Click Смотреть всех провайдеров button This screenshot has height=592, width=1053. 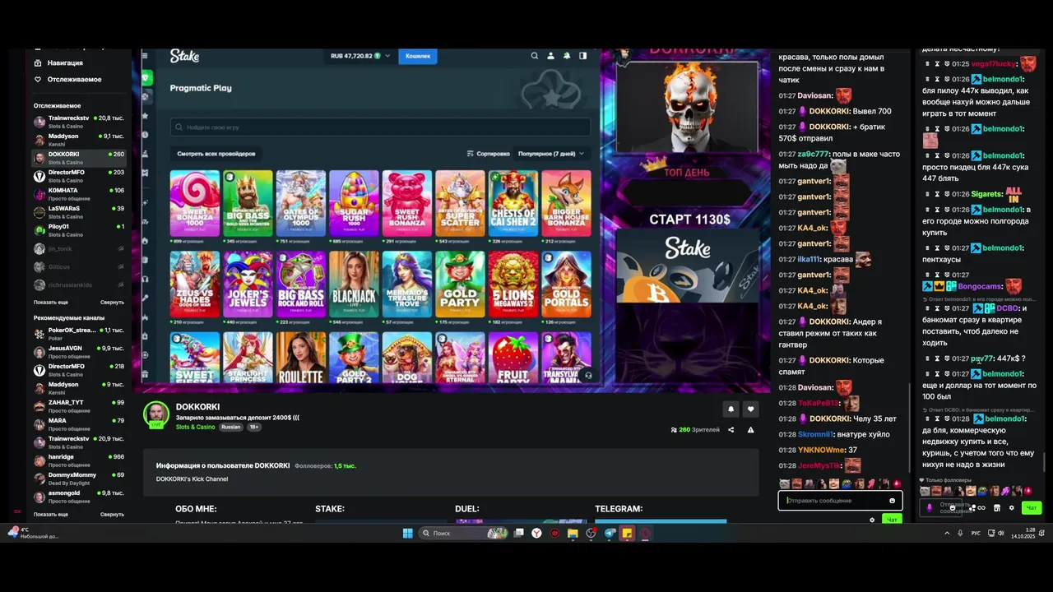[x=216, y=154]
